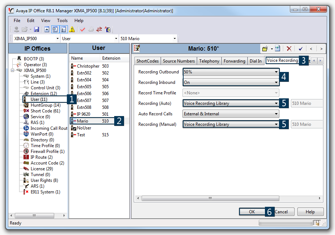The height and width of the screenshot is (235, 335).
Task: Open the File menu
Action: pyautogui.click(x=17, y=21)
